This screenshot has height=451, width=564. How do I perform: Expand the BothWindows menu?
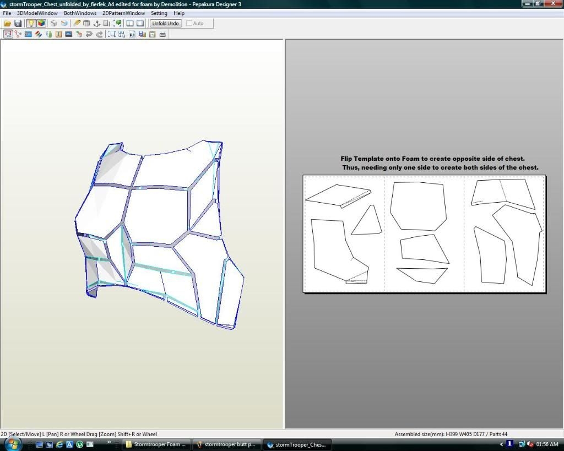click(80, 13)
